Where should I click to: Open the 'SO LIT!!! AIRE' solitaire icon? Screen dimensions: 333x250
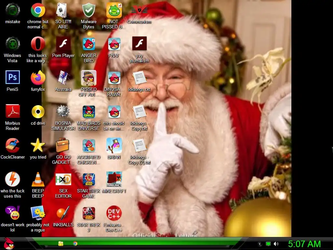pyautogui.click(x=62, y=10)
